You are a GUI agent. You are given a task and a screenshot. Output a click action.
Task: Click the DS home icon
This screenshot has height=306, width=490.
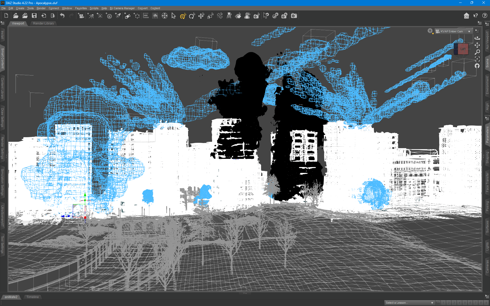(x=466, y=16)
